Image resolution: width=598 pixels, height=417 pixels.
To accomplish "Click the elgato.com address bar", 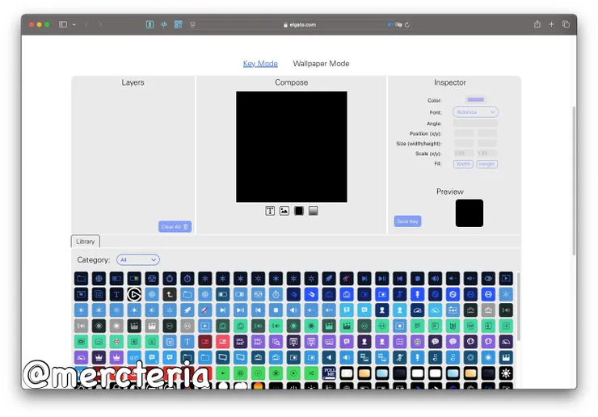I will [x=299, y=25].
